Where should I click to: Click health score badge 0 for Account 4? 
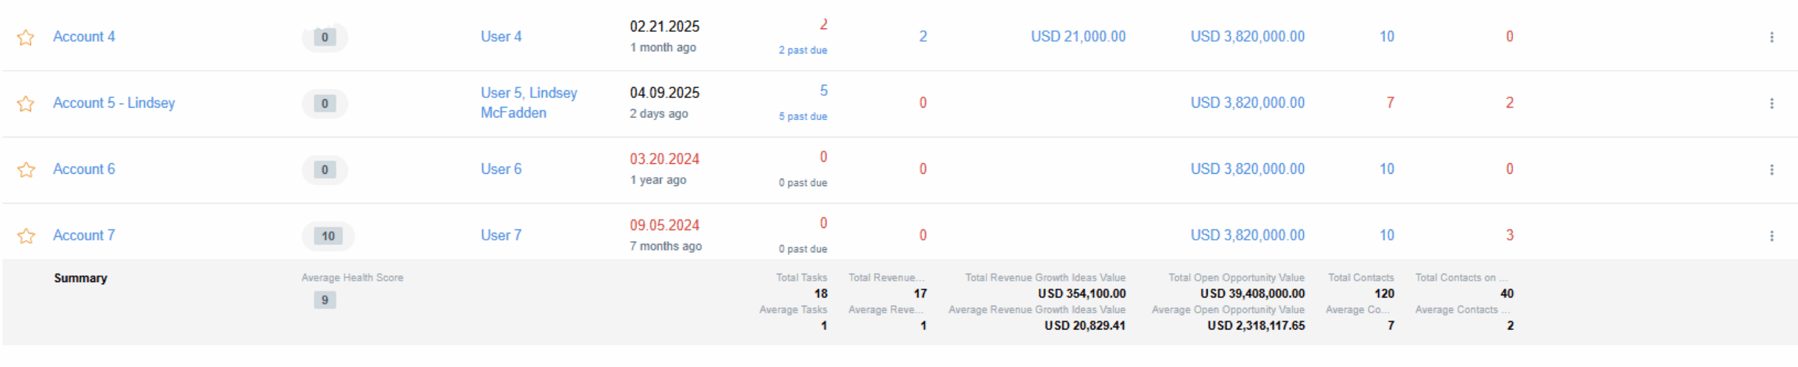(x=324, y=37)
